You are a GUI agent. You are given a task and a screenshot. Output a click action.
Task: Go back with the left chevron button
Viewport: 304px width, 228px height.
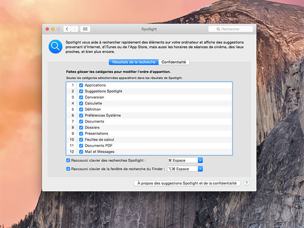coord(67,29)
